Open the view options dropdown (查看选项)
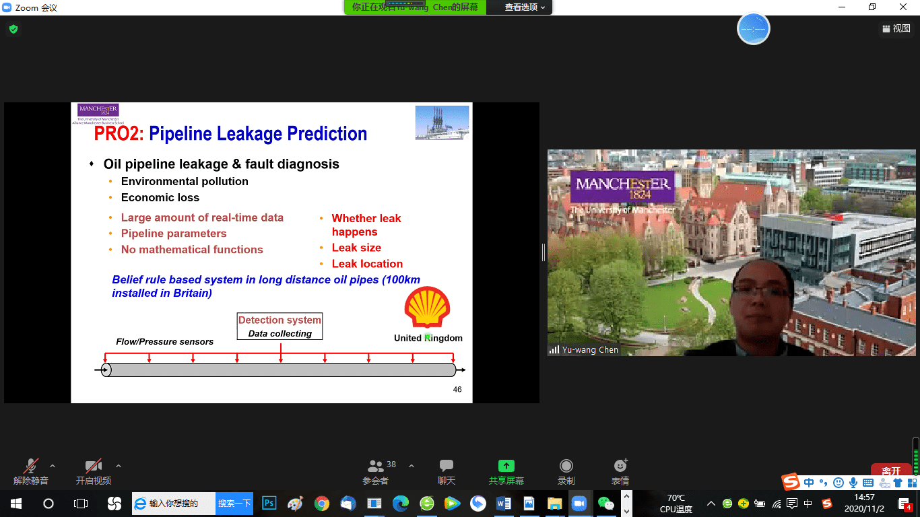This screenshot has width=920, height=517. (525, 7)
